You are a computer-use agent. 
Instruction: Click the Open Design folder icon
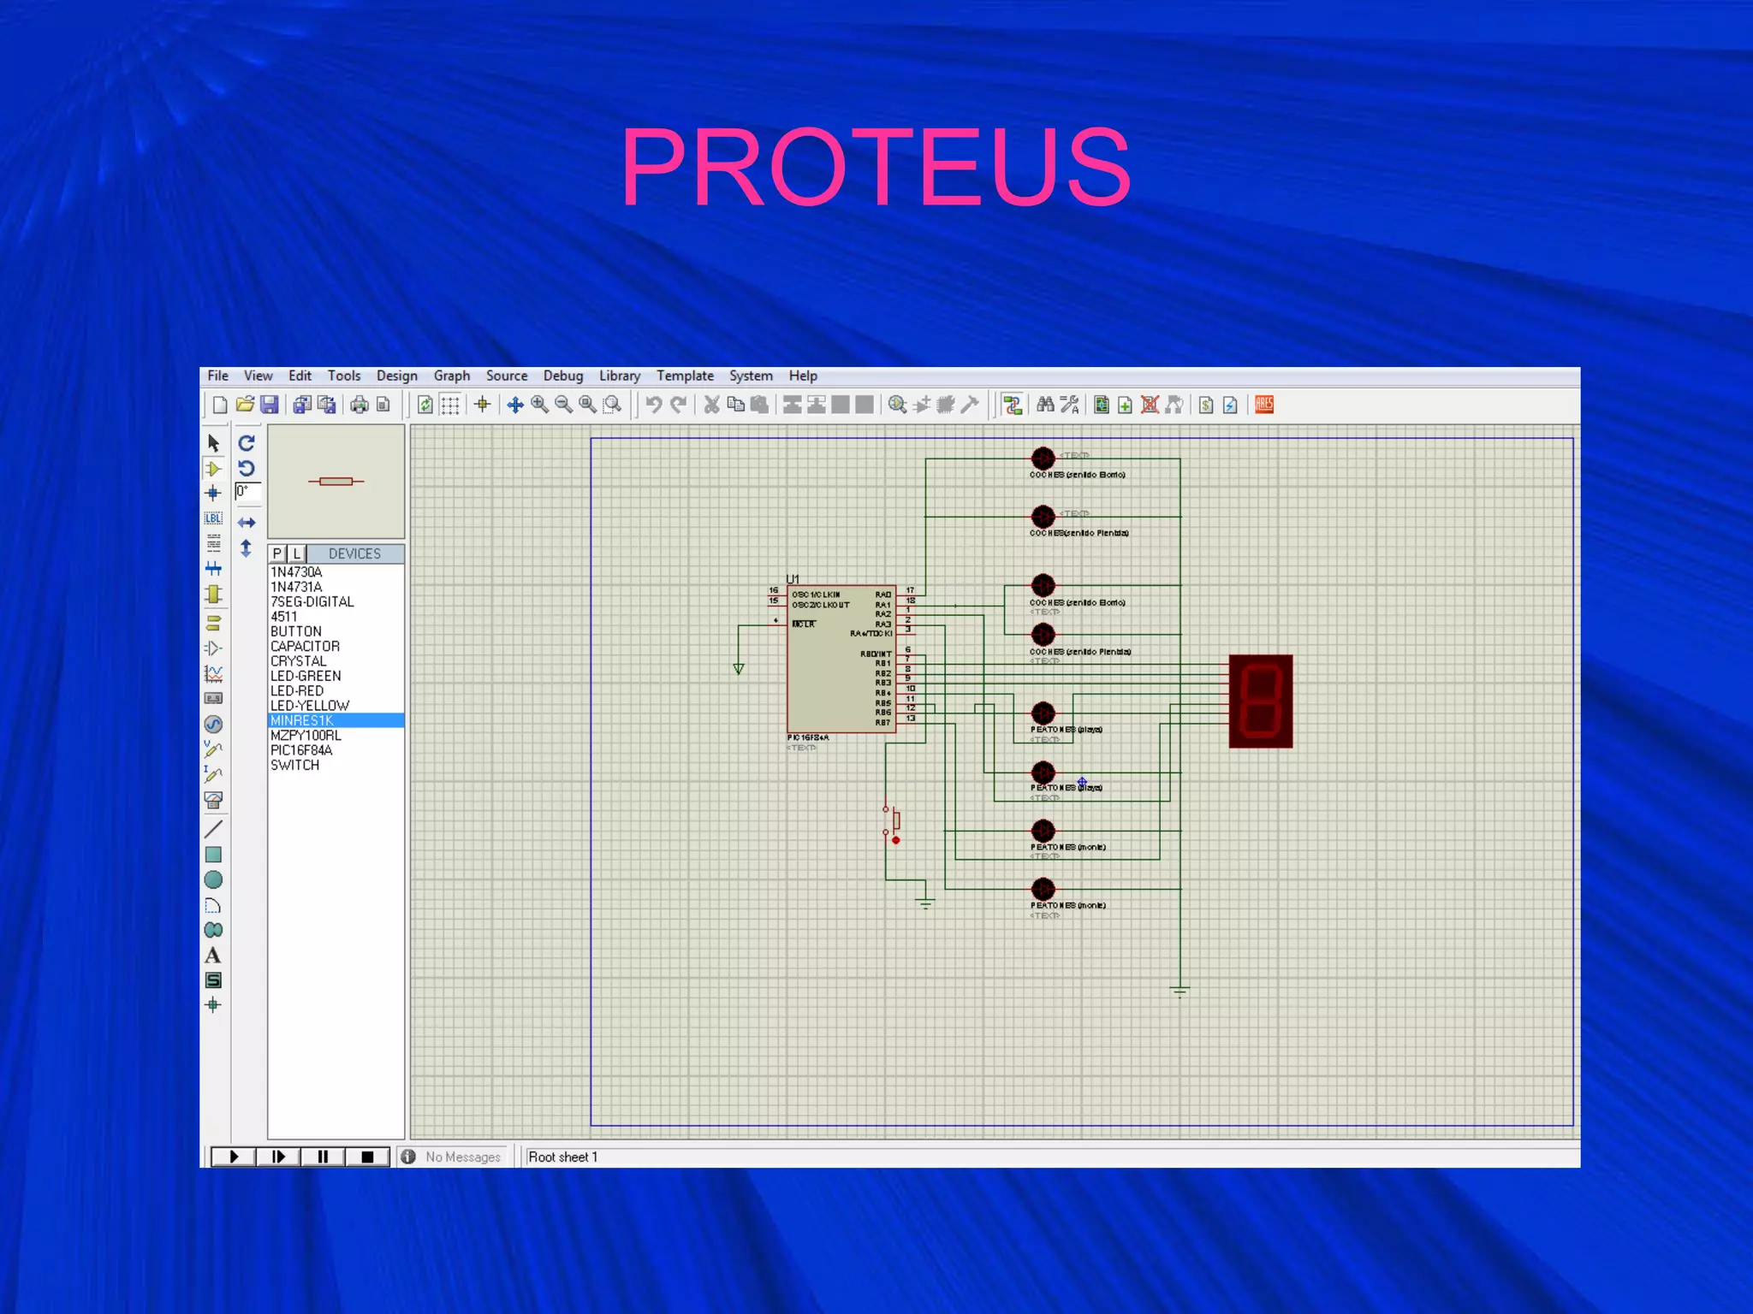pyautogui.click(x=245, y=405)
